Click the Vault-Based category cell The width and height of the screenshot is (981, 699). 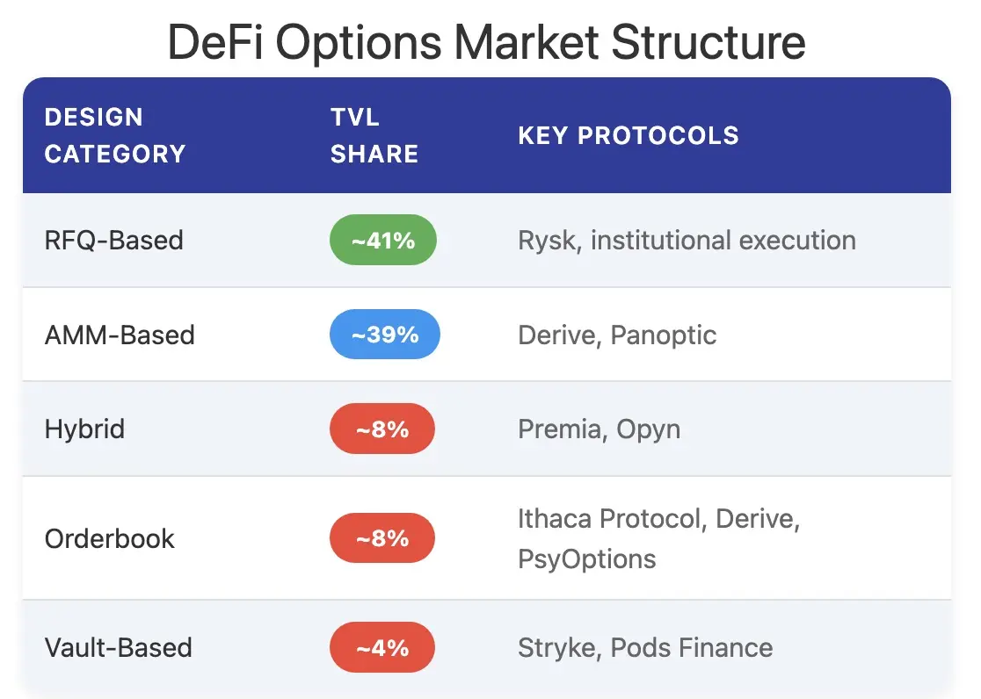(x=119, y=648)
